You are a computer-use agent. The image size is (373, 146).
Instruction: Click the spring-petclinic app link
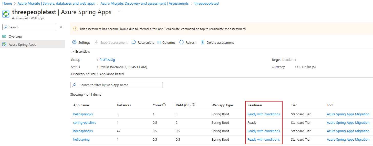pos(85,123)
